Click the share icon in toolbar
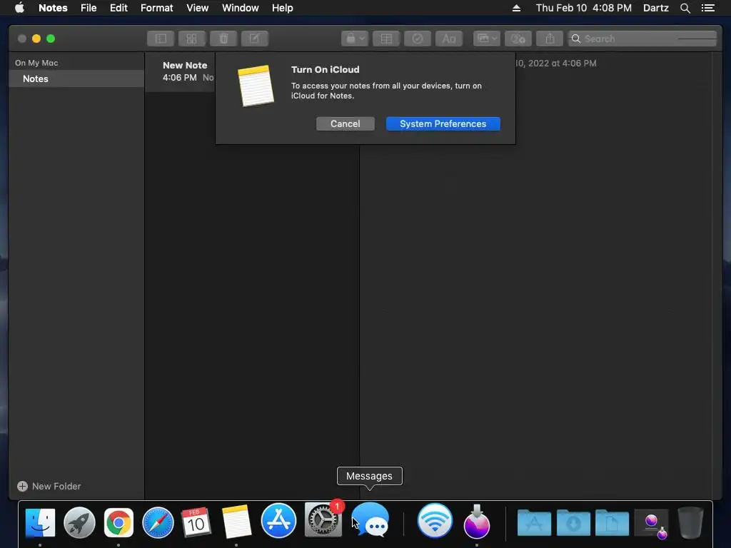Screen dimensions: 731x548 pyautogui.click(x=550, y=39)
